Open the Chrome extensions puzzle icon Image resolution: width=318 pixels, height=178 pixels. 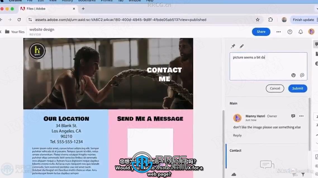[270, 19]
